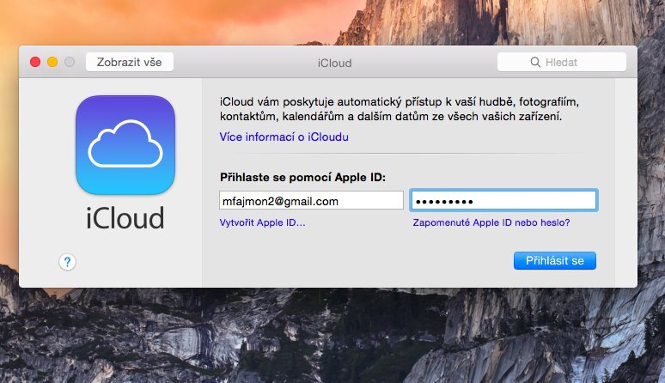This screenshot has height=383, width=665.
Task: Click the iCloud wordmark below the icon
Action: (x=125, y=218)
